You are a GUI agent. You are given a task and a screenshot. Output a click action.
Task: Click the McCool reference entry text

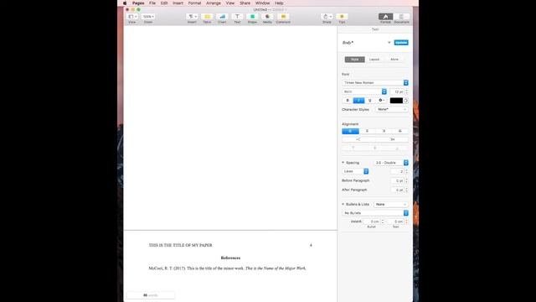point(227,268)
